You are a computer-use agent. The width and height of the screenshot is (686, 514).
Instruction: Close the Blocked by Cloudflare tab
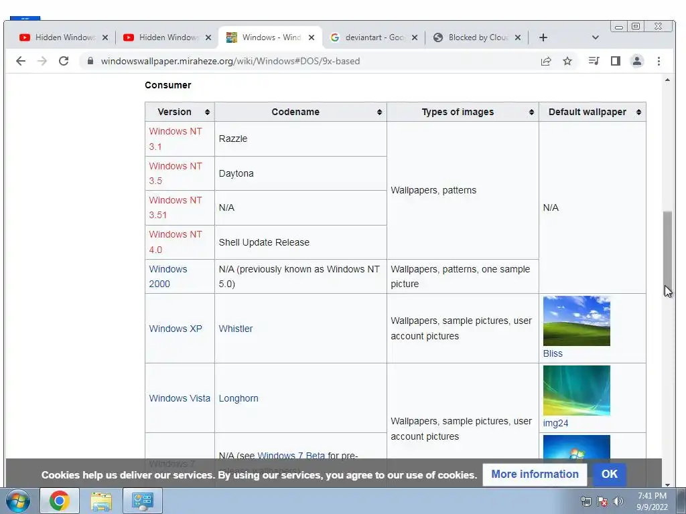click(518, 37)
